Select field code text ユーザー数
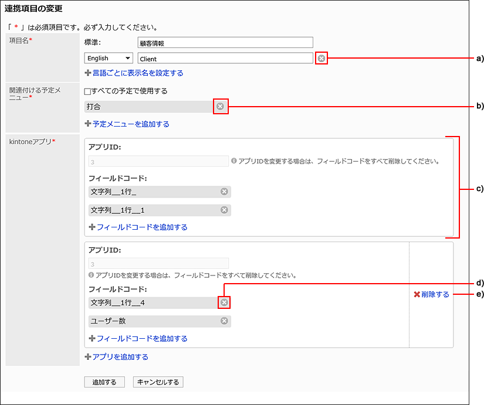Viewport: 484px width, 405px height. (x=108, y=321)
